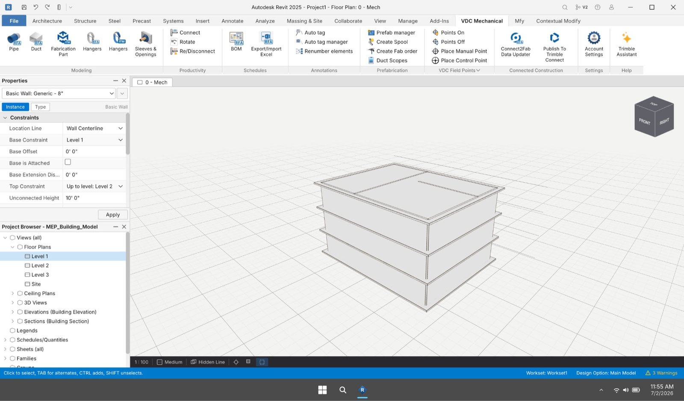This screenshot has width=684, height=401.
Task: Check the Base is Attached checkbox
Action: [68, 162]
